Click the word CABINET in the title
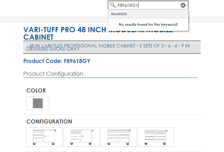This screenshot has height=152, width=224. click(x=38, y=37)
